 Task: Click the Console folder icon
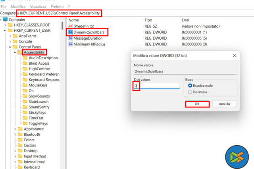click(15, 41)
